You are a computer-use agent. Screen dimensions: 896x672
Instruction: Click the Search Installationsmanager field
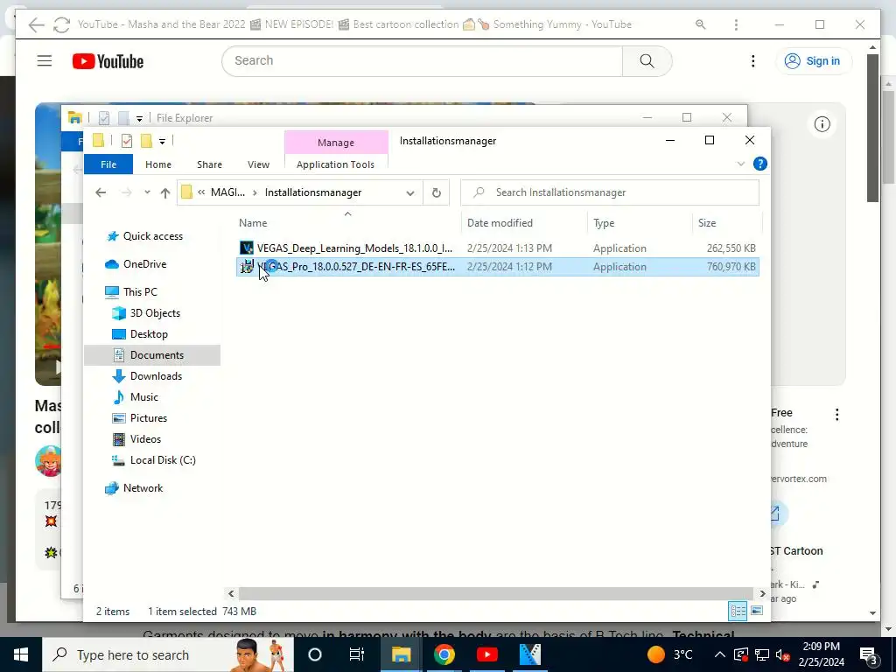[610, 192]
